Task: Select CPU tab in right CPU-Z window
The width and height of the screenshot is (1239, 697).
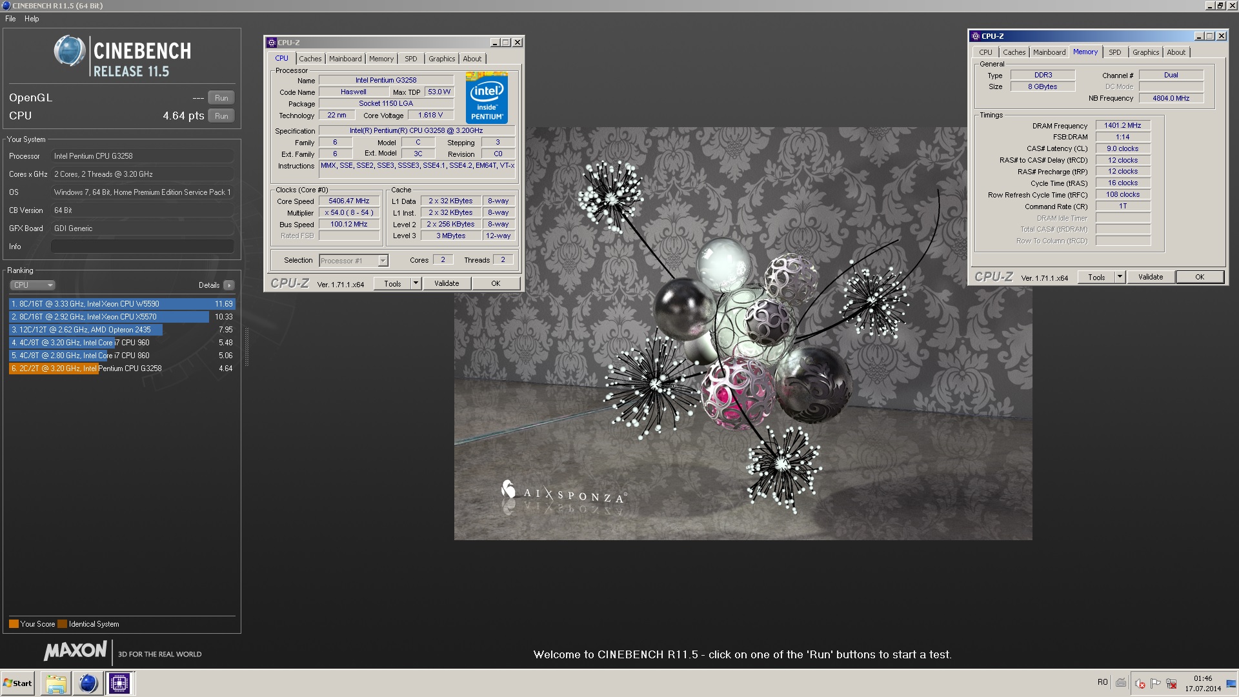Action: pos(986,52)
